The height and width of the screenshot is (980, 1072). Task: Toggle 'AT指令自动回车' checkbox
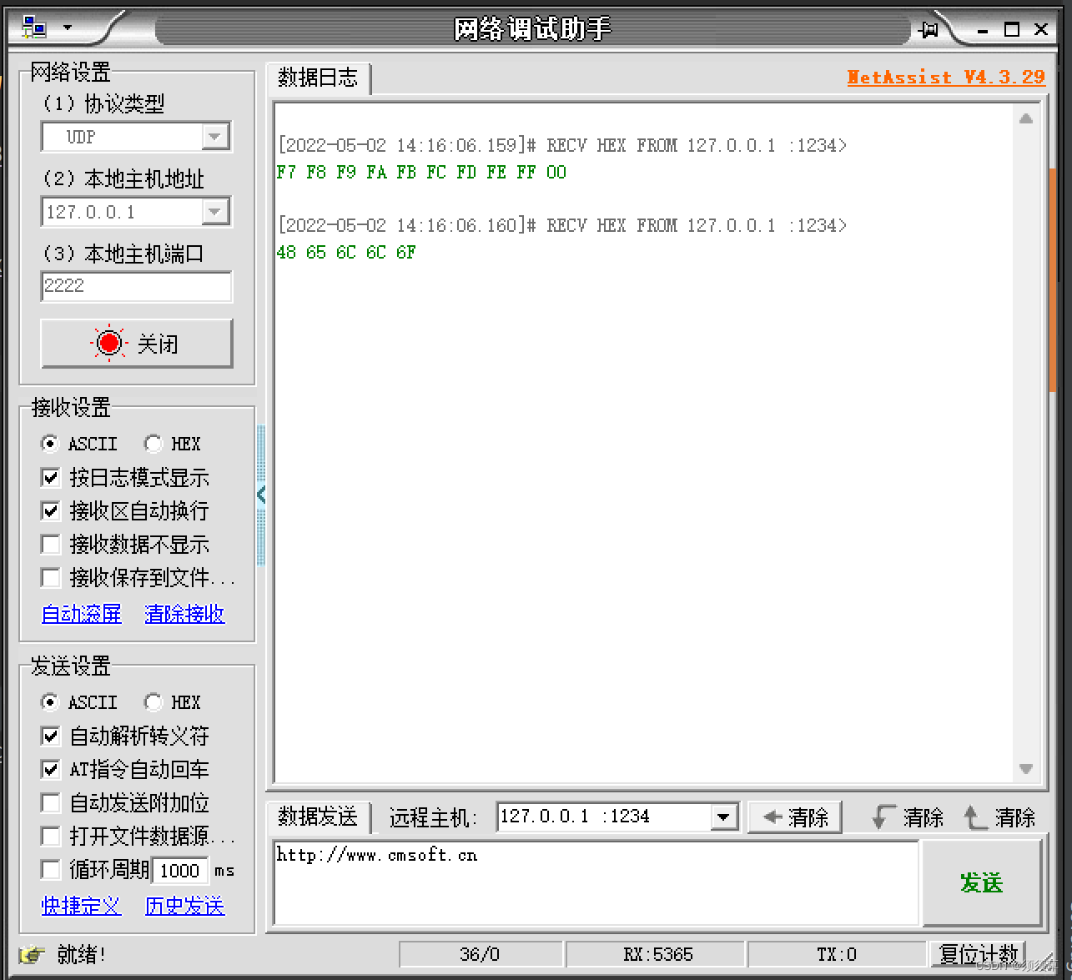[x=51, y=769]
